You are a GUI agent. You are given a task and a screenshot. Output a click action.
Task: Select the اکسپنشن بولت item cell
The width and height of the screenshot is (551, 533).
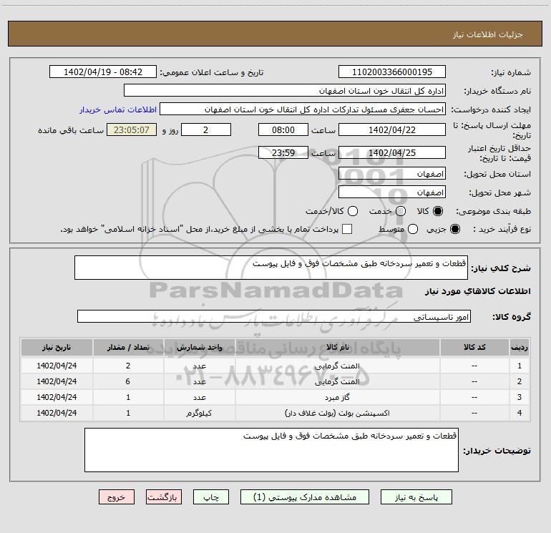337,414
